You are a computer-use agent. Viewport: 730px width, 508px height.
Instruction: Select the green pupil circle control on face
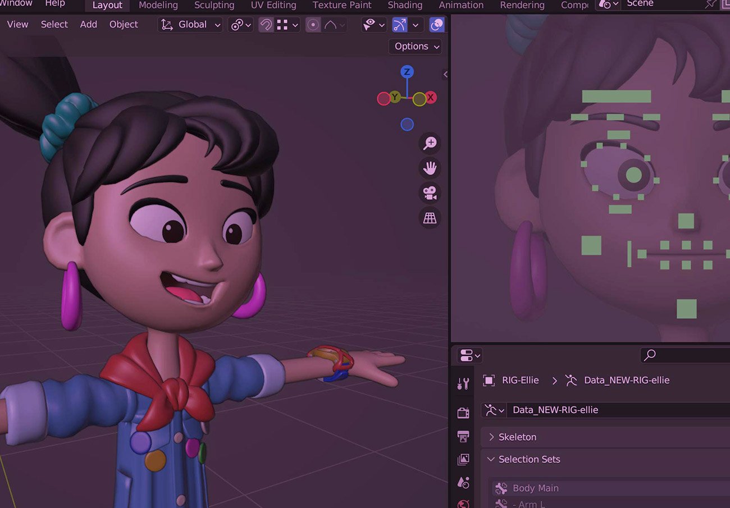tap(633, 175)
